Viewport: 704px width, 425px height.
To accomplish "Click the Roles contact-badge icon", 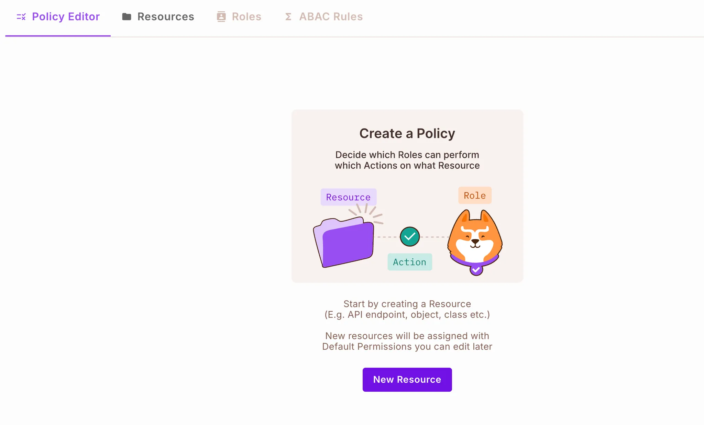I will [221, 17].
